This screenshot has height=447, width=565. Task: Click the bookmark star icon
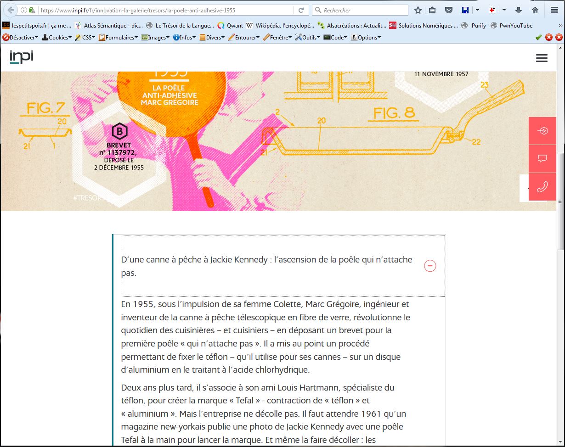point(418,10)
